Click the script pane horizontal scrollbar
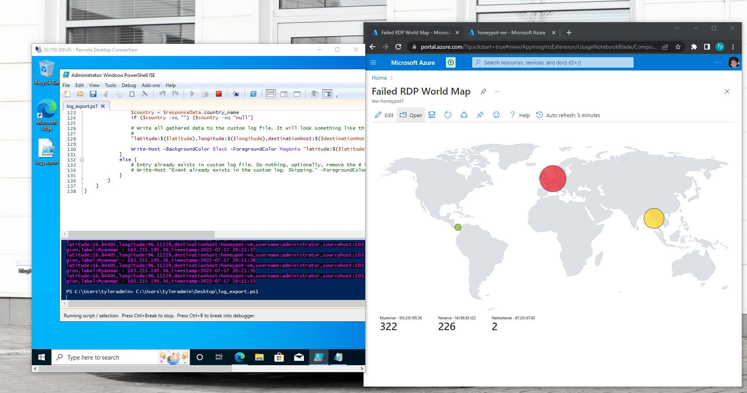The height and width of the screenshot is (393, 747). 141,234
